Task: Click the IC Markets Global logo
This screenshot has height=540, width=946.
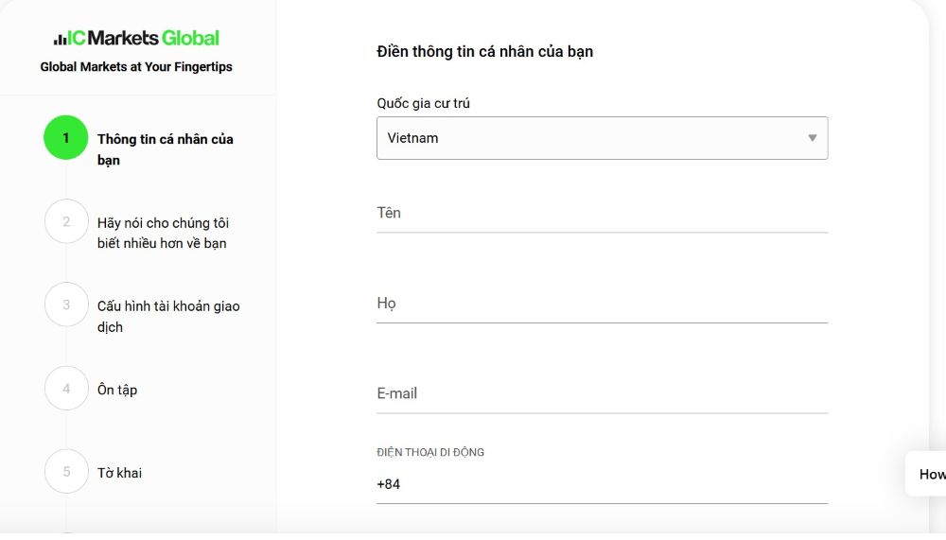Action: pos(136,38)
